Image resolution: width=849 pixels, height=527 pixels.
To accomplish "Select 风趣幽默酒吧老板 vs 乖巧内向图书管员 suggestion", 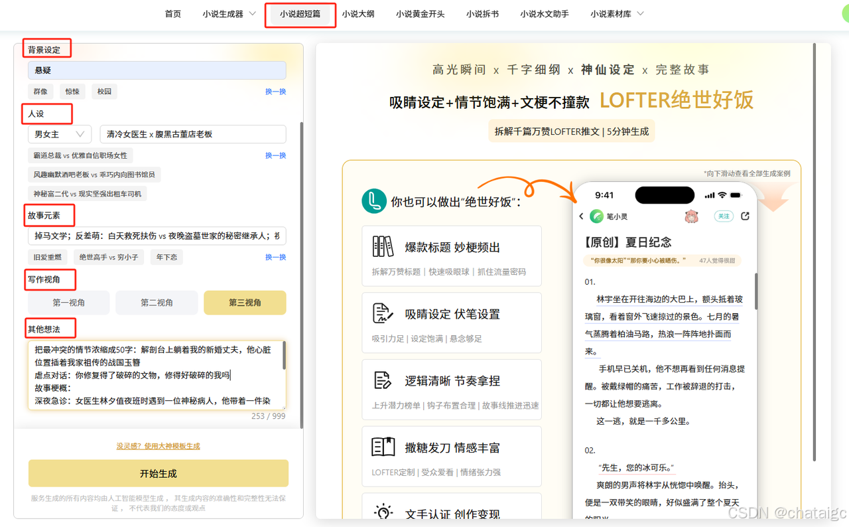I will tap(94, 175).
